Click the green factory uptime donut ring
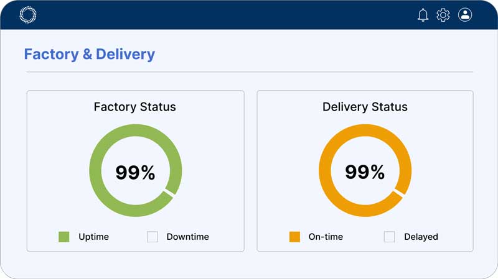 pyautogui.click(x=97, y=171)
